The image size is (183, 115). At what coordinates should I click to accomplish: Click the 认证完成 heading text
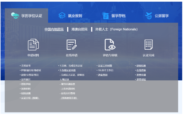point(149,55)
